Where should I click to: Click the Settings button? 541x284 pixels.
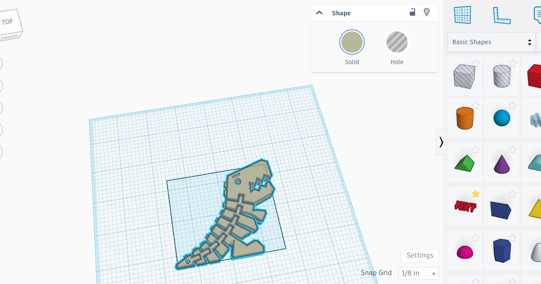[420, 256]
